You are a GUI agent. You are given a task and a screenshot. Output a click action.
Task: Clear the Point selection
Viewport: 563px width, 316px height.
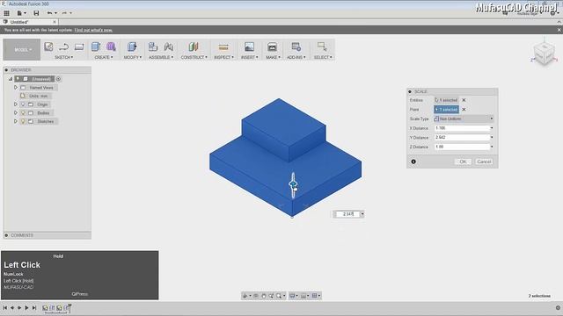click(464, 109)
